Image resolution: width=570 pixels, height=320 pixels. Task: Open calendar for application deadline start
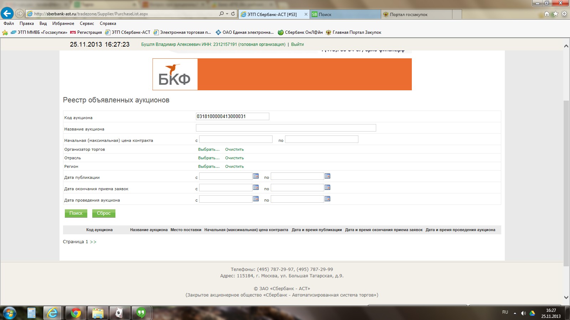tap(256, 187)
